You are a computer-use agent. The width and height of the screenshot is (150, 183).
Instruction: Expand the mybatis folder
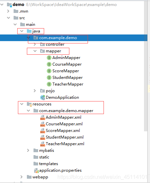pyautogui.click(x=28, y=150)
